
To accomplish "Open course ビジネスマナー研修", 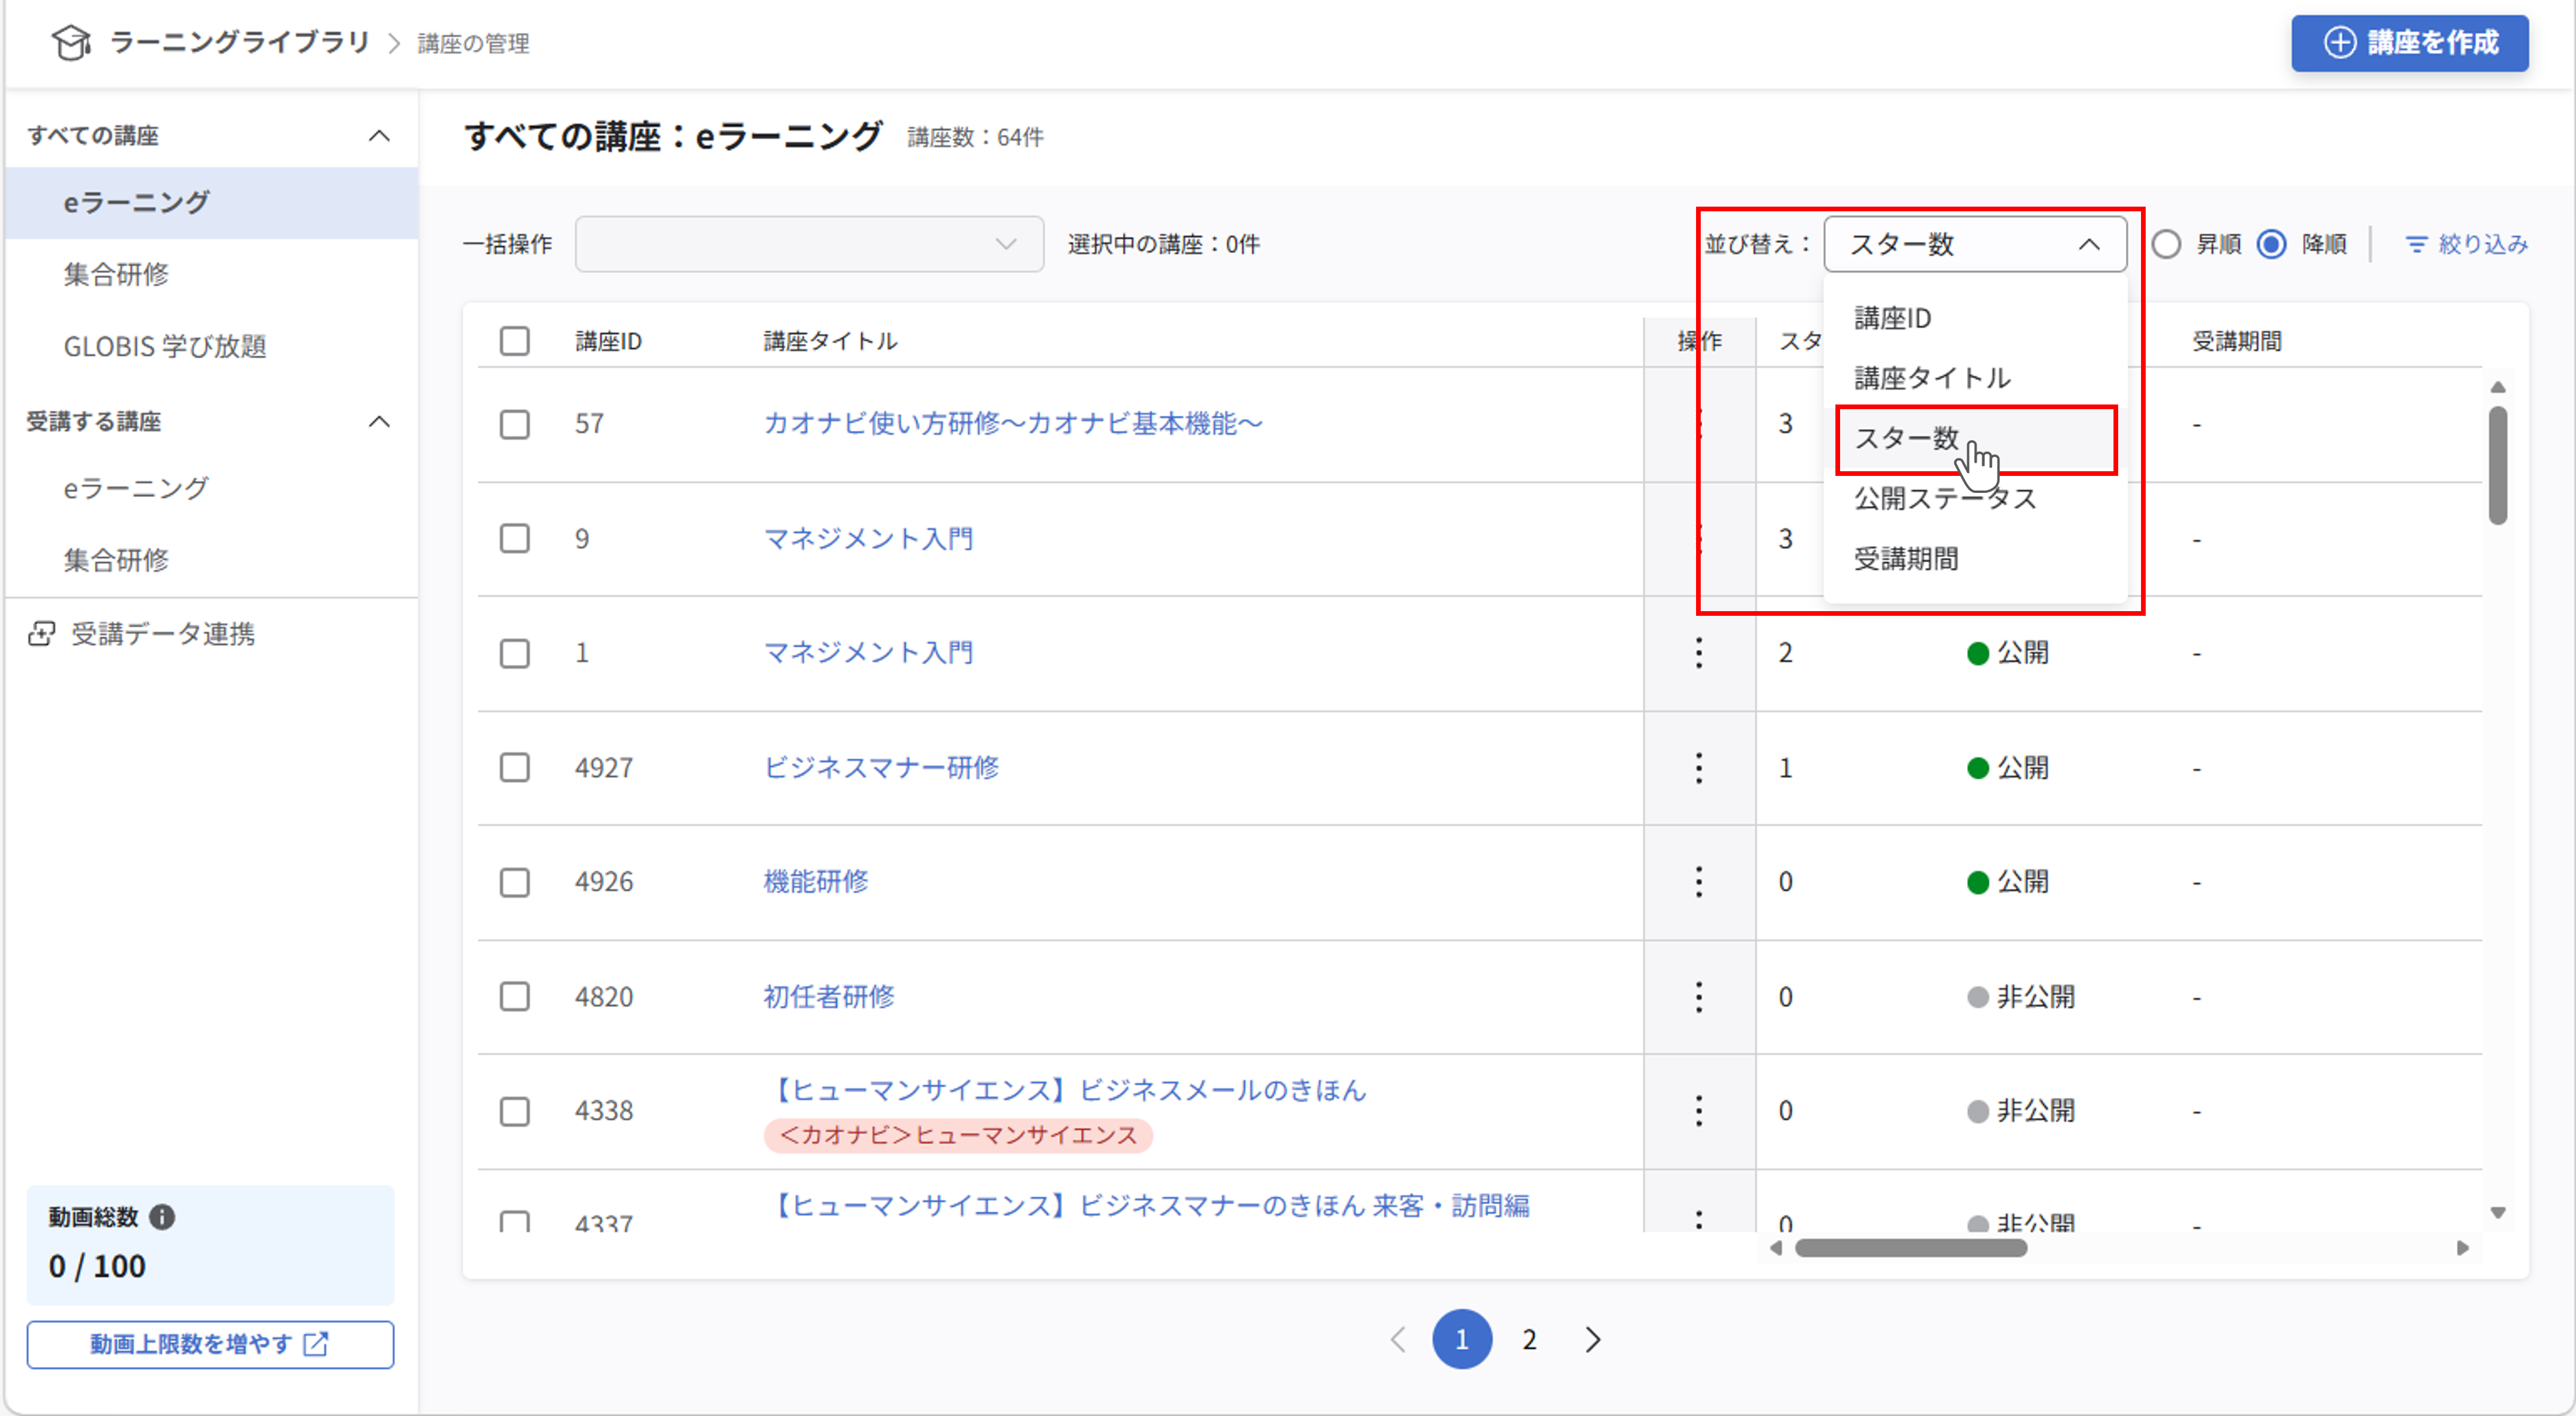I will (881, 768).
